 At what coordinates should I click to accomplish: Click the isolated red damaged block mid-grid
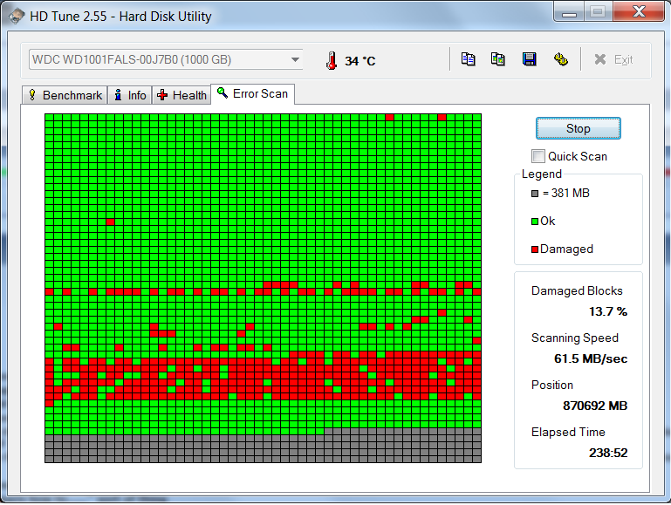point(111,222)
